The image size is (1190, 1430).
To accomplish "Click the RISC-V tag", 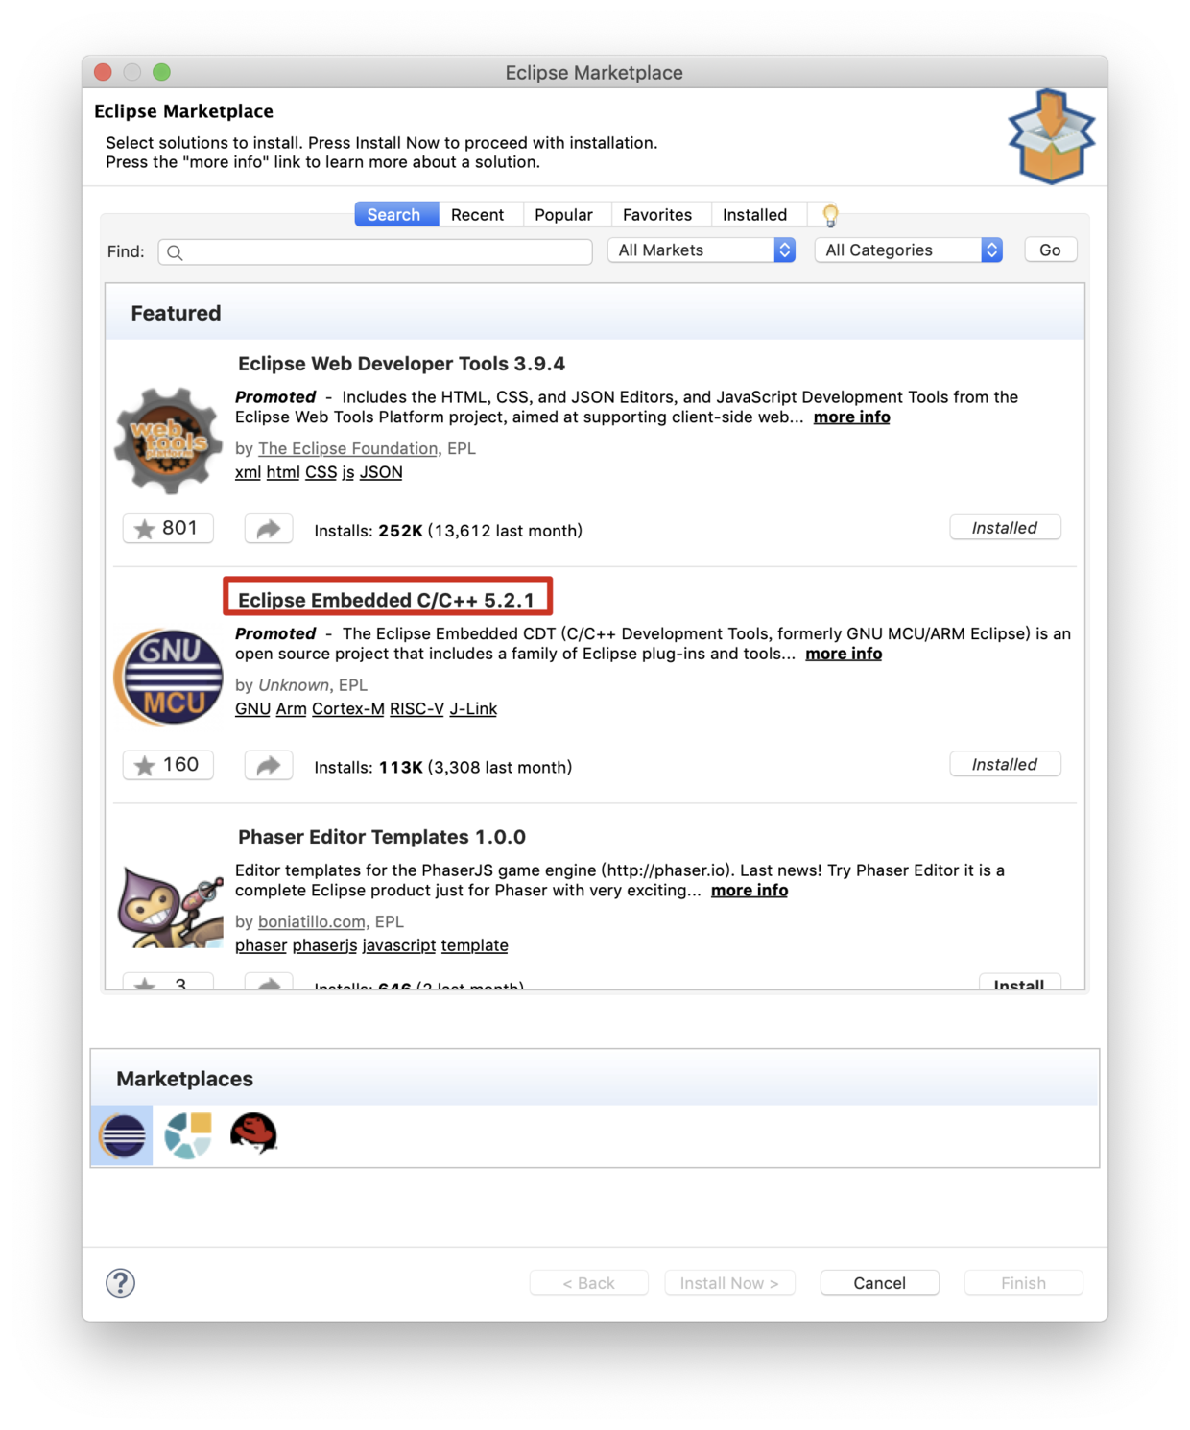I will pyautogui.click(x=416, y=709).
